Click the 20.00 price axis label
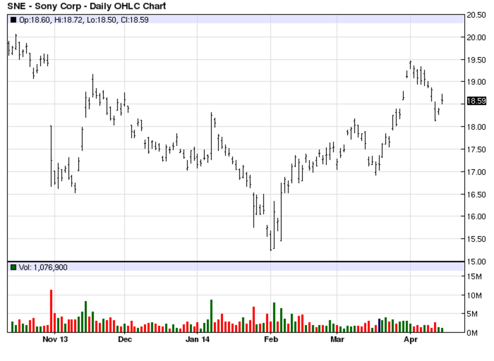Viewport: 494px width, 361px height. coord(476,37)
